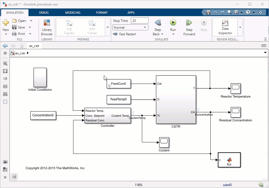This screenshot has width=269, height=188.
Task: Click the navigate Back arrow
Action: coord(5,46)
